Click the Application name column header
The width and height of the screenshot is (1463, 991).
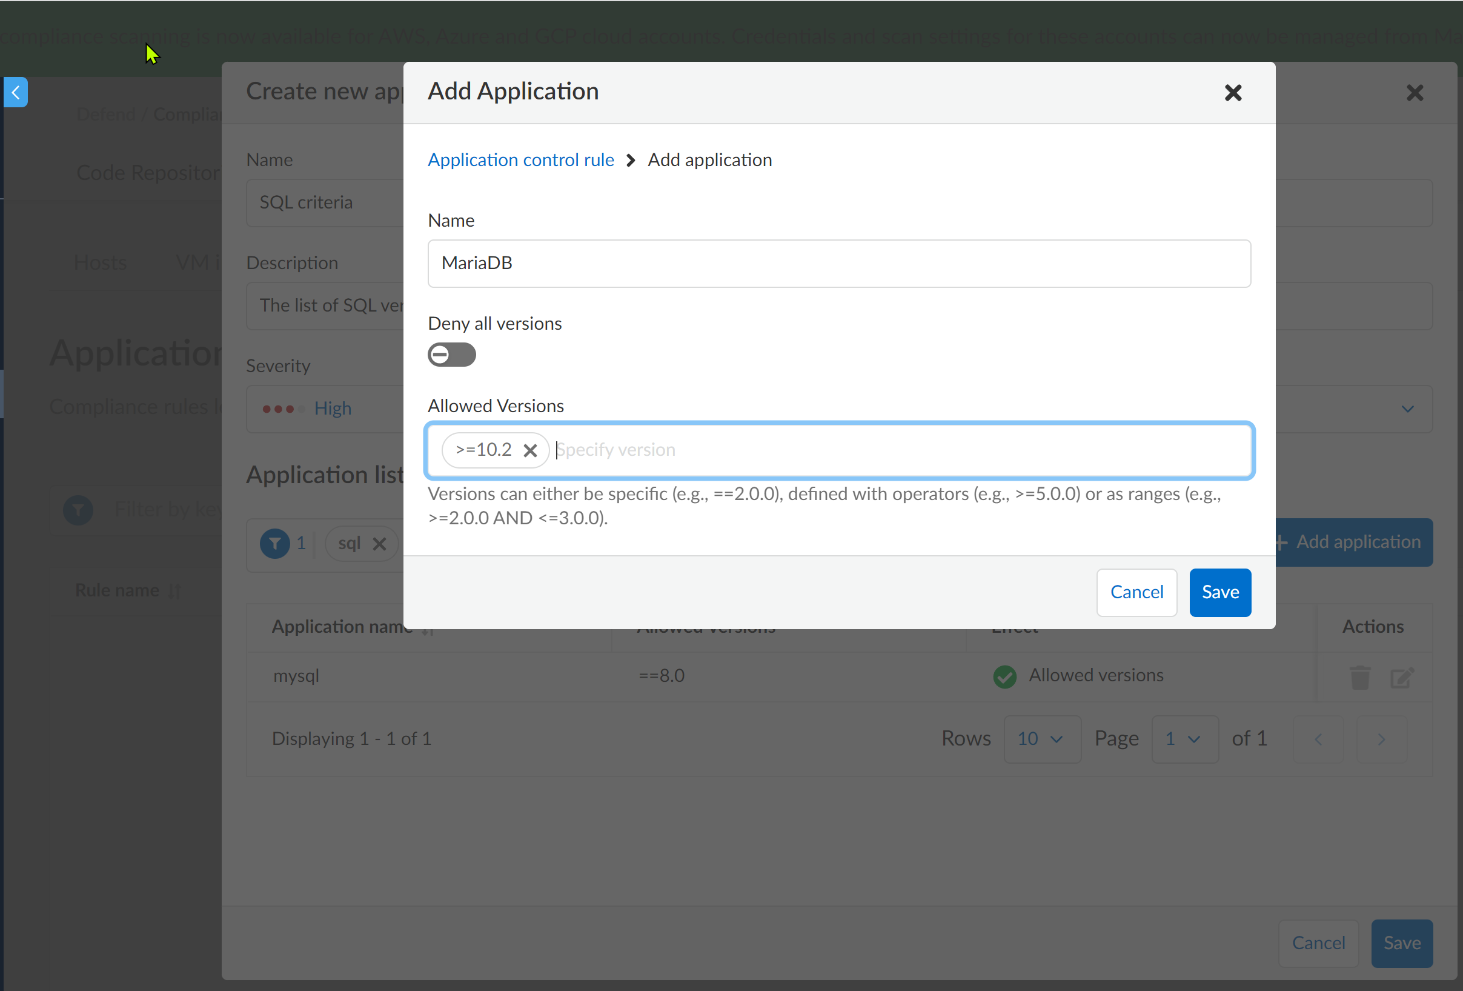click(343, 627)
